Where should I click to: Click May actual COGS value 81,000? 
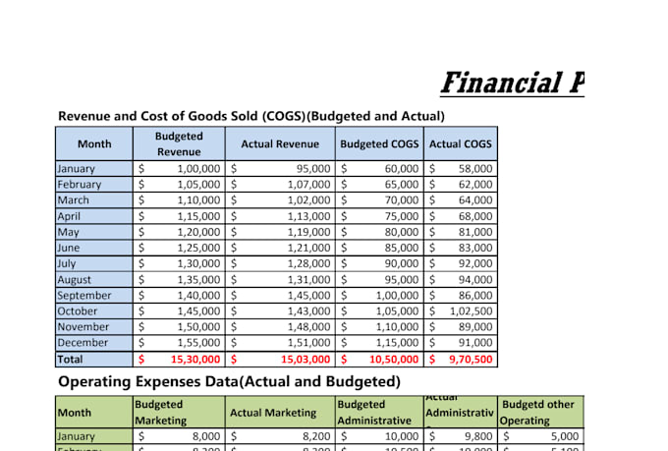click(x=461, y=232)
